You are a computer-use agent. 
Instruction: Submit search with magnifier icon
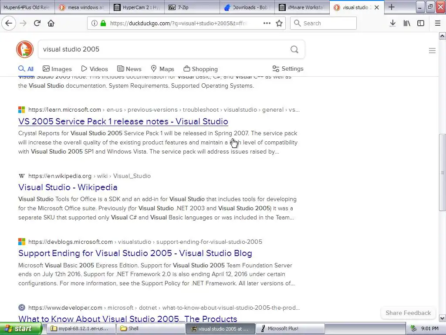click(294, 50)
